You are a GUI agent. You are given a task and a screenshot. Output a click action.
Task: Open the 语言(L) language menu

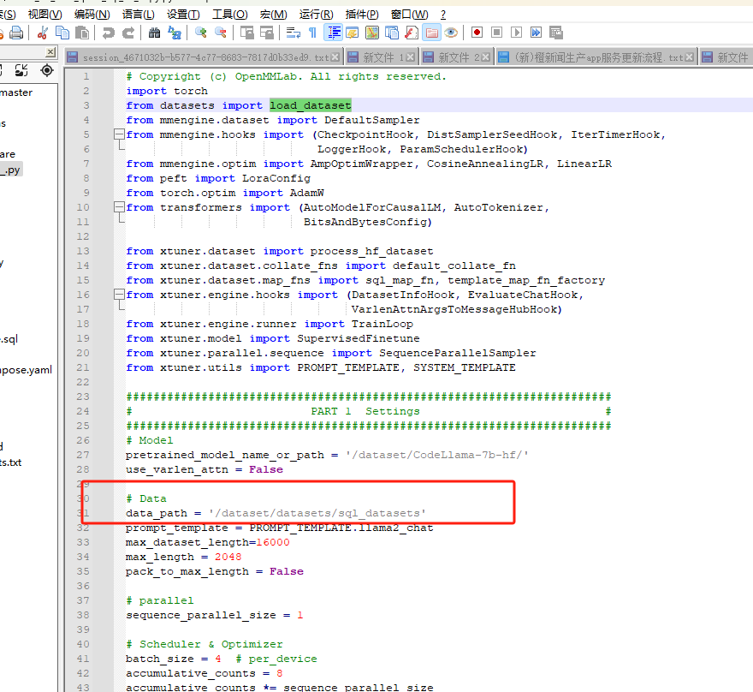coord(139,15)
